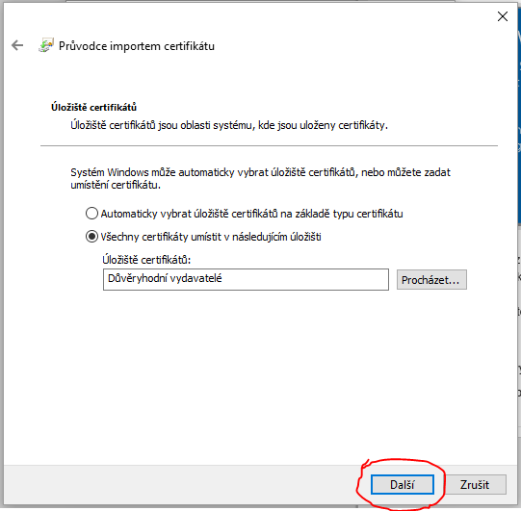This screenshot has width=521, height=511.
Task: Open store browser with Procházet button
Action: (x=431, y=280)
